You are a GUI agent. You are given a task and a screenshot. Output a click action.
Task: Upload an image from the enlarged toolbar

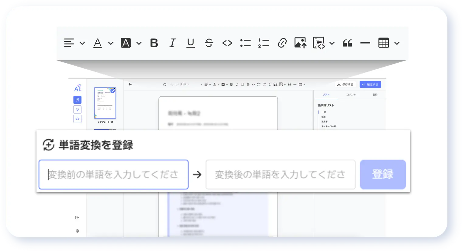pyautogui.click(x=300, y=43)
